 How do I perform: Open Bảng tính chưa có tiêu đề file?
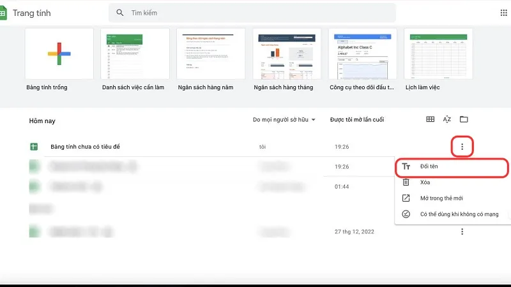85,147
